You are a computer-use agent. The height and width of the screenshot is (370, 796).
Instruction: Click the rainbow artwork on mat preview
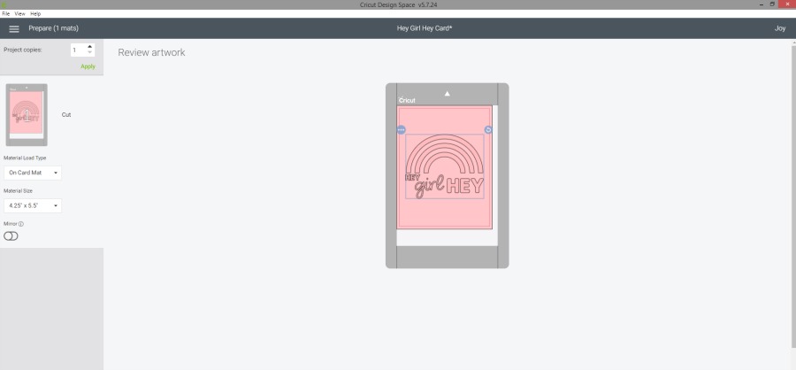point(444,155)
